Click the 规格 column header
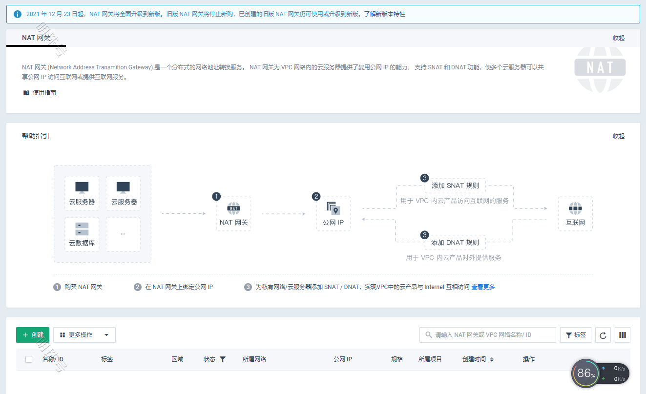 point(397,359)
